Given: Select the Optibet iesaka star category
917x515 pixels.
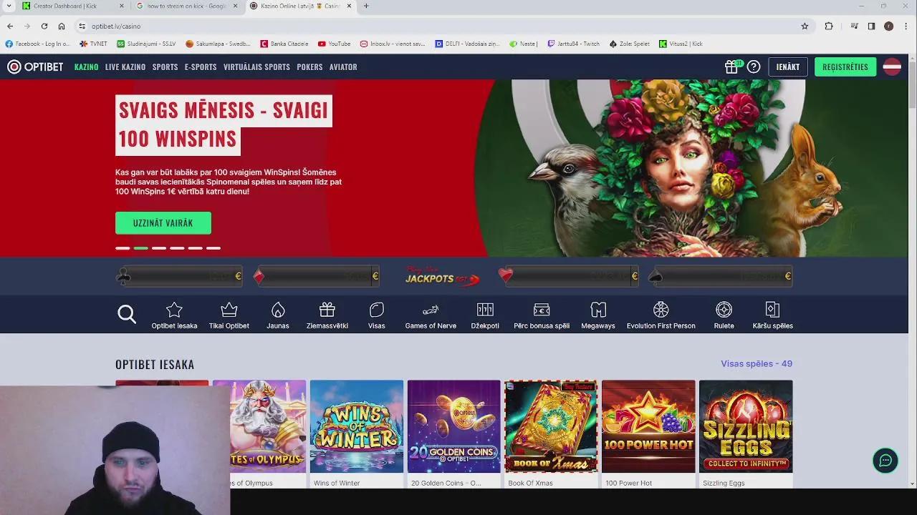Looking at the screenshot, I should (174, 315).
